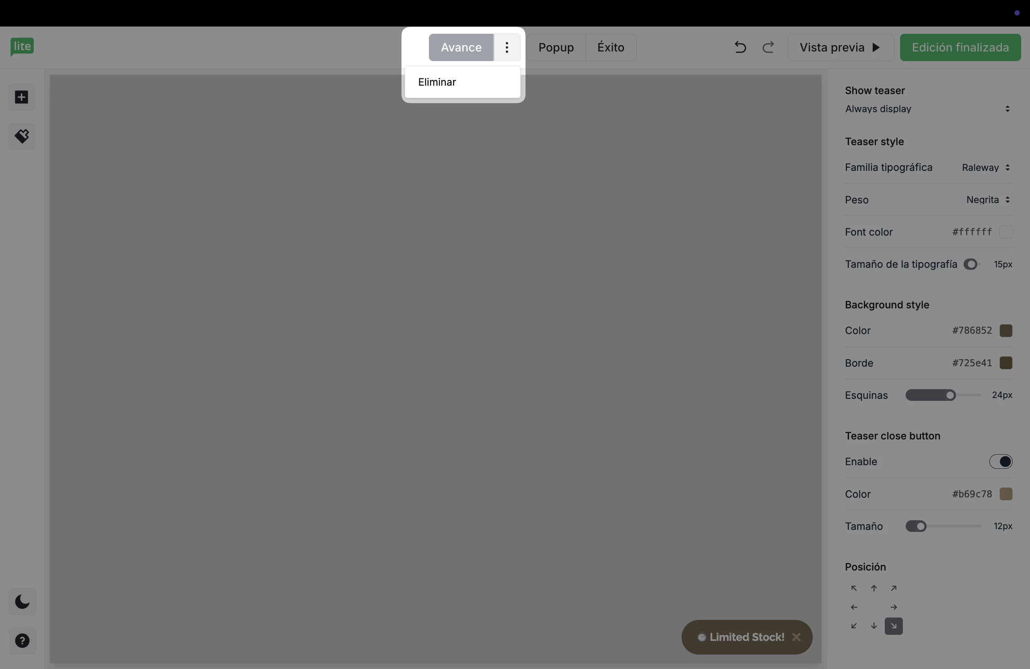Viewport: 1030px width, 669px height.
Task: Click the redo arrow icon
Action: [x=768, y=47]
